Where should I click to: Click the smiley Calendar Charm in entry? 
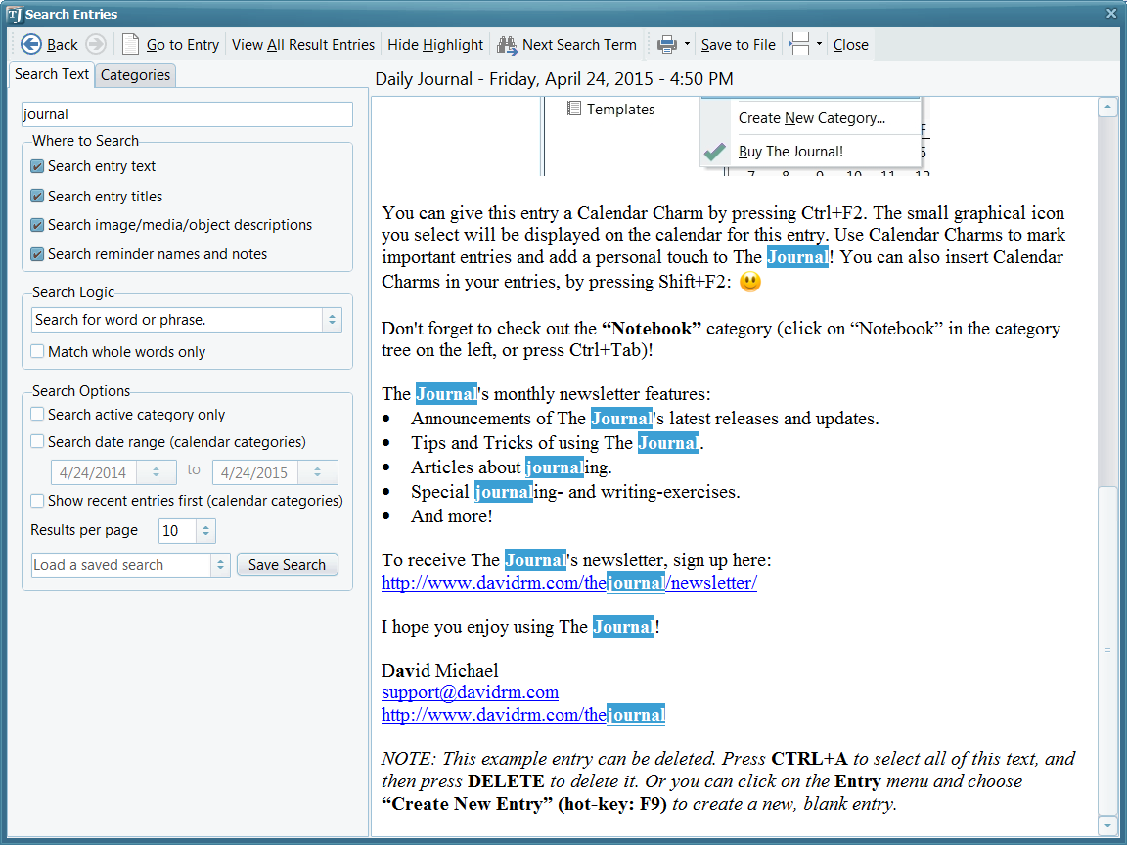[750, 282]
